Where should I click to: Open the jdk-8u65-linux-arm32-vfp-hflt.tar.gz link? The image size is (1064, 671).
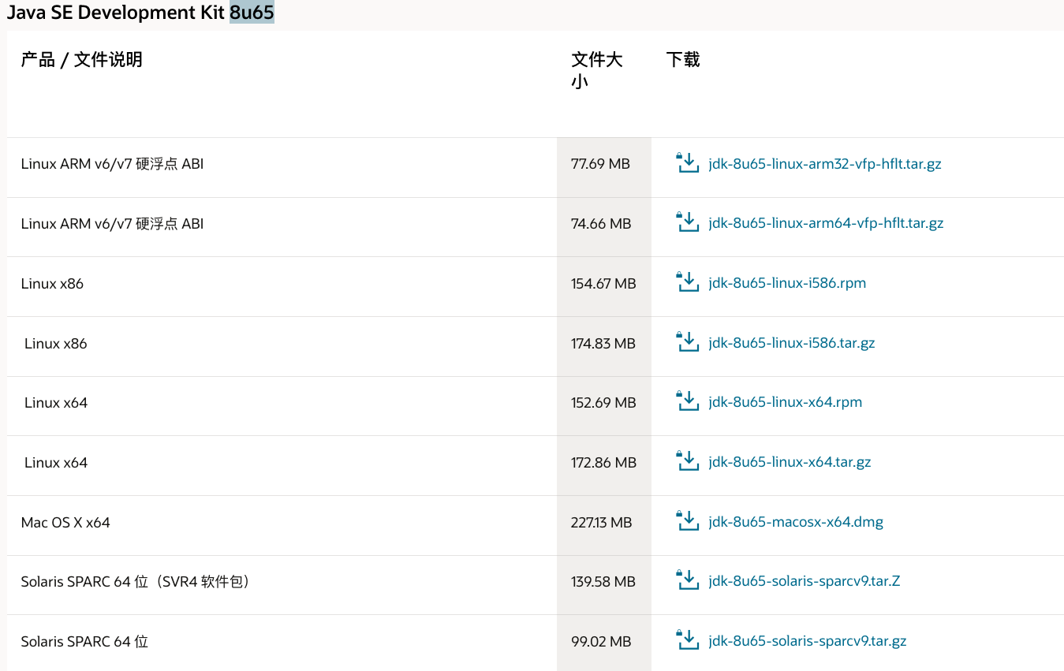[824, 164]
